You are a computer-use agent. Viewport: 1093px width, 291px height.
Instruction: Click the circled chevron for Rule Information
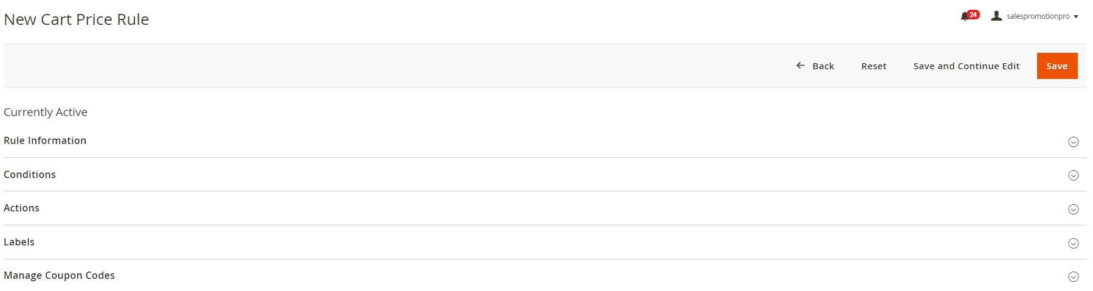[1073, 142]
